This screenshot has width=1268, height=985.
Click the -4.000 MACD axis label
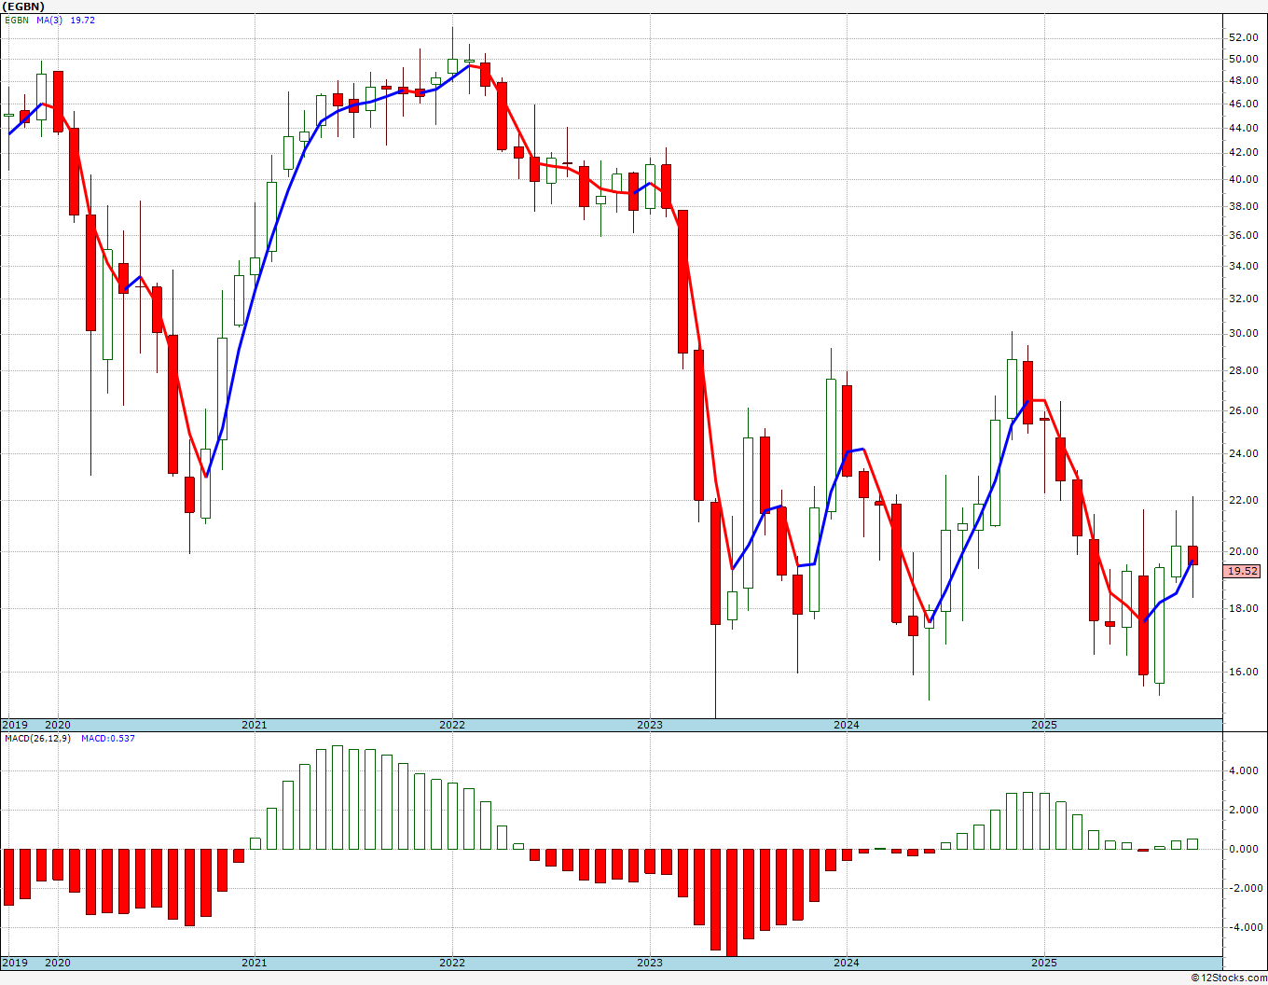click(1244, 927)
